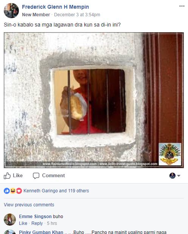Click the '5 hrs' comment timestamp

pyautogui.click(x=52, y=223)
